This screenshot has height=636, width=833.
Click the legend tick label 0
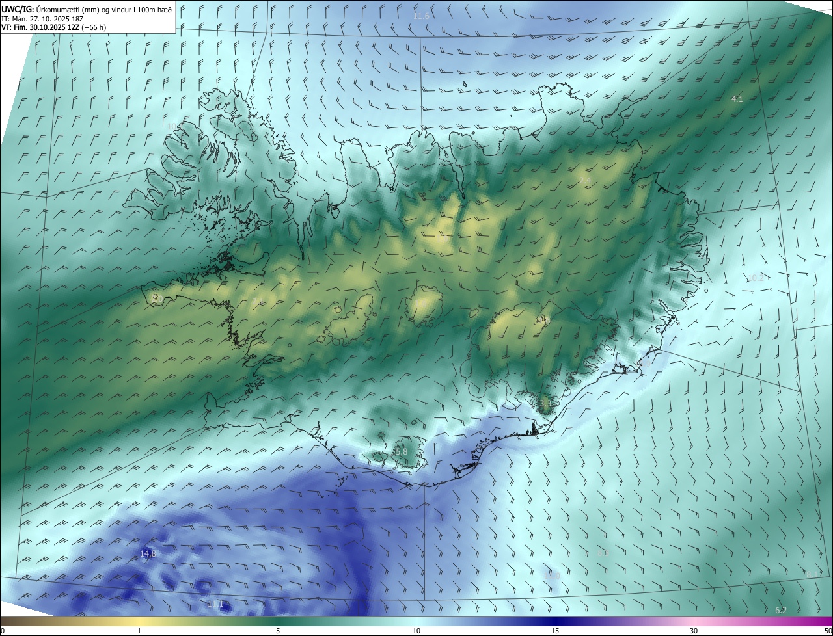[3, 631]
